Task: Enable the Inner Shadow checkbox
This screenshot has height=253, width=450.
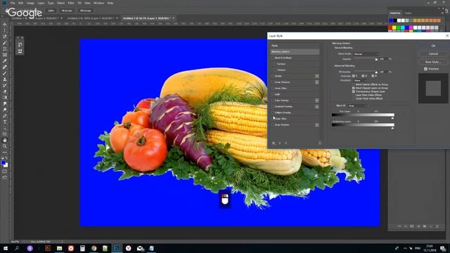Action: pyautogui.click(x=273, y=82)
